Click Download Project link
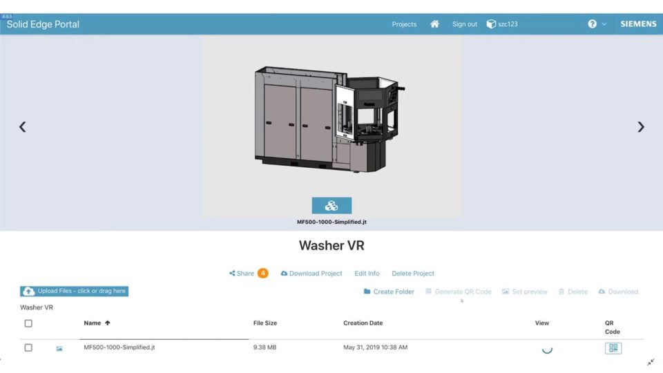663x373 pixels. [x=311, y=274]
